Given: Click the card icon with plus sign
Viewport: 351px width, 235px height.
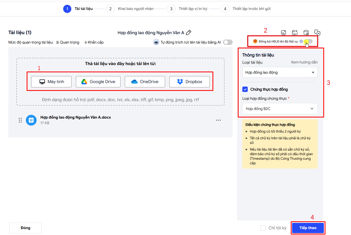Looking at the screenshot, I should point(295,33).
